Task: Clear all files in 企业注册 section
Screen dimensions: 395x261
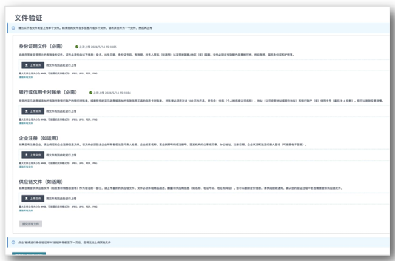Action: (x=25, y=167)
